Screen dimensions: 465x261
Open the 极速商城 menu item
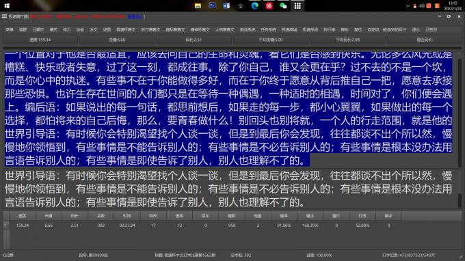(x=289, y=29)
